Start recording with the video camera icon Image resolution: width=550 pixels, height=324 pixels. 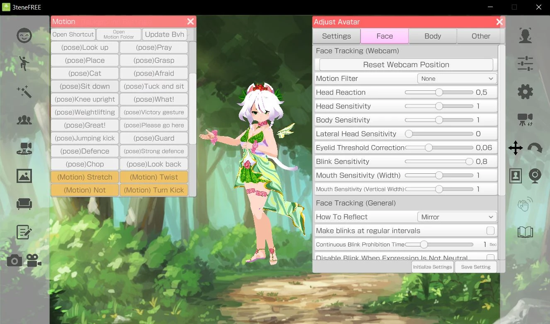pos(34,261)
